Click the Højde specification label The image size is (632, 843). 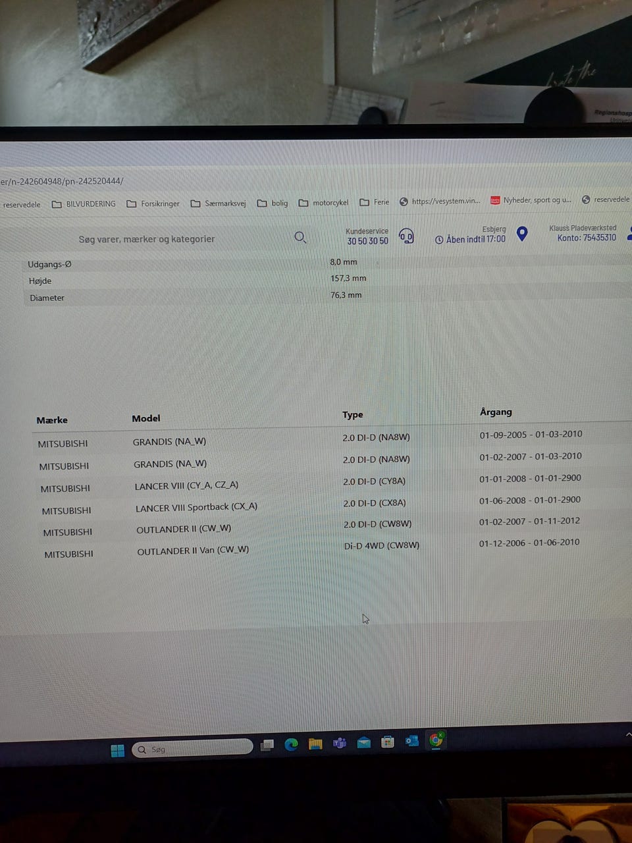click(40, 281)
